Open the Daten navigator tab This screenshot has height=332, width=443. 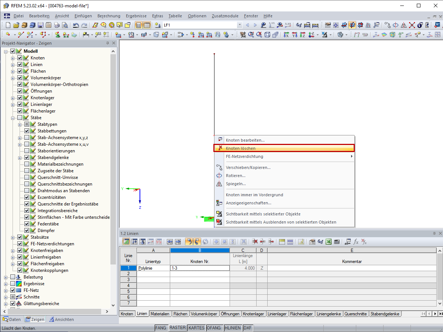pyautogui.click(x=12, y=319)
